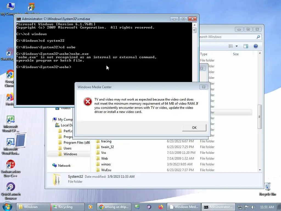Switch to Administrator cmd taskbar button
This screenshot has width=281, height=211.
(218, 207)
